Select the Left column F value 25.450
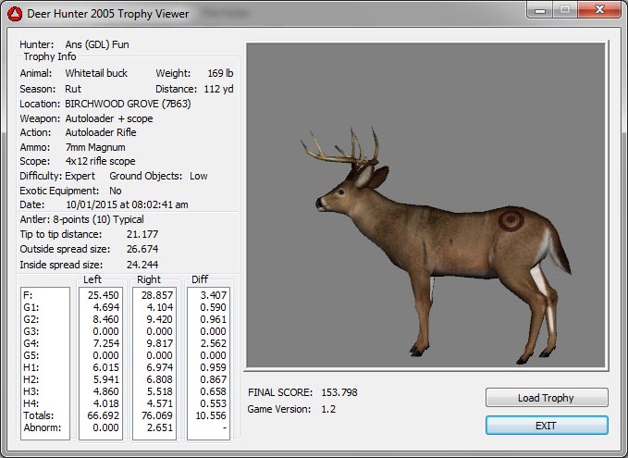This screenshot has height=458, width=628. [x=103, y=294]
